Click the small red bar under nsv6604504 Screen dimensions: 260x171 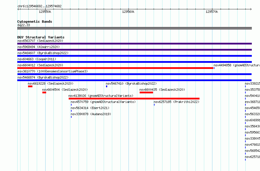click(x=44, y=92)
